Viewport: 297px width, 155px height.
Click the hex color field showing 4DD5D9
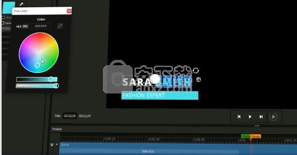41,26
